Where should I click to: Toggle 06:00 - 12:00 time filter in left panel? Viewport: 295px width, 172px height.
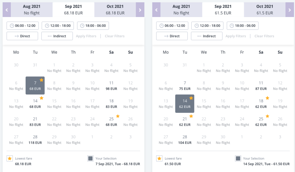point(22,26)
